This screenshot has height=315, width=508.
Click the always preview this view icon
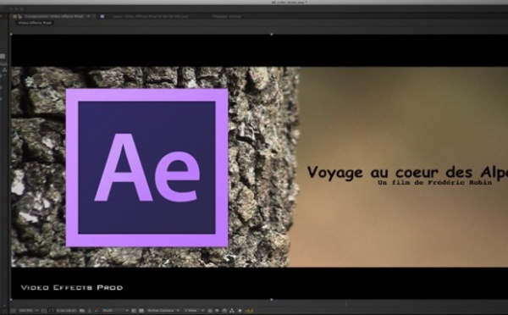point(13,311)
